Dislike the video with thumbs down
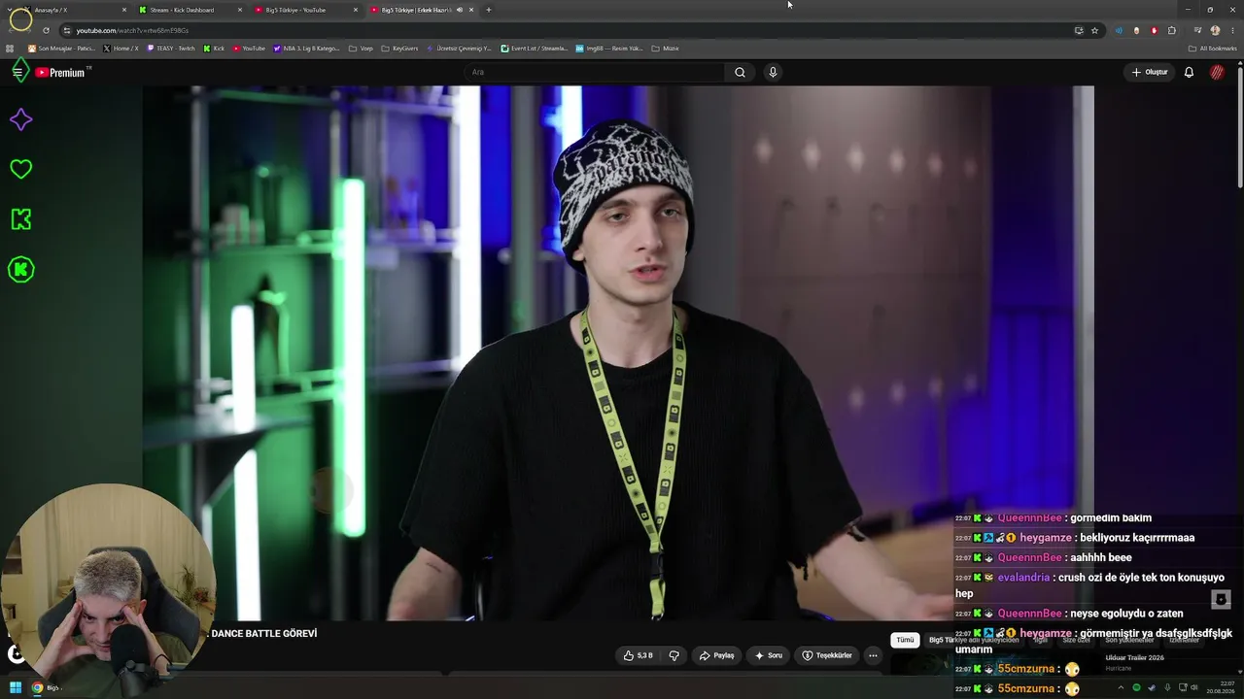The height and width of the screenshot is (699, 1244). click(674, 655)
